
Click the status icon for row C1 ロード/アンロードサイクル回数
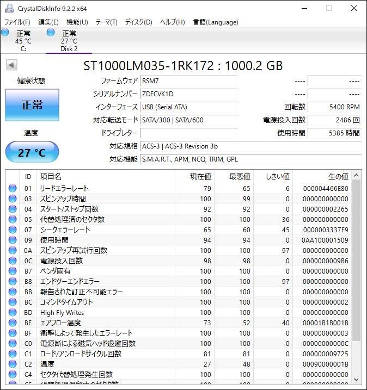pyautogui.click(x=13, y=354)
